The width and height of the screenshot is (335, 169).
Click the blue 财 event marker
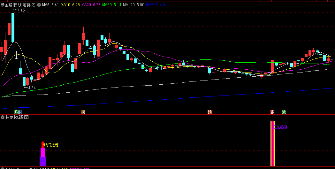[20, 112]
